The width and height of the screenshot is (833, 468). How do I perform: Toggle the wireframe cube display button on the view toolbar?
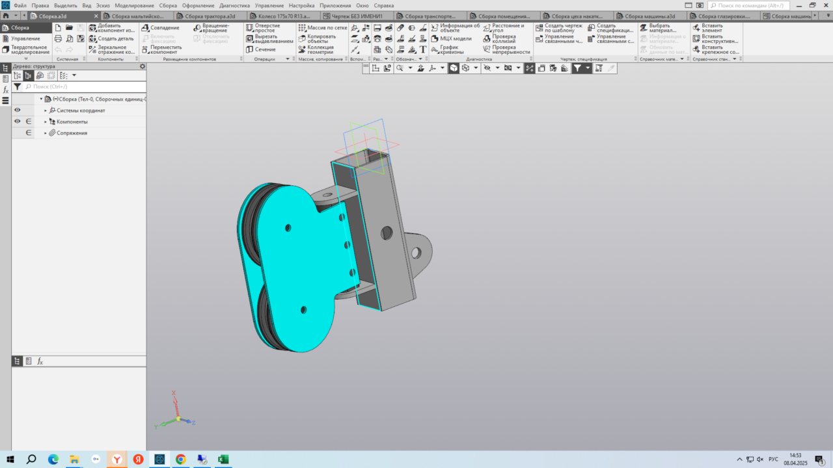pos(466,68)
